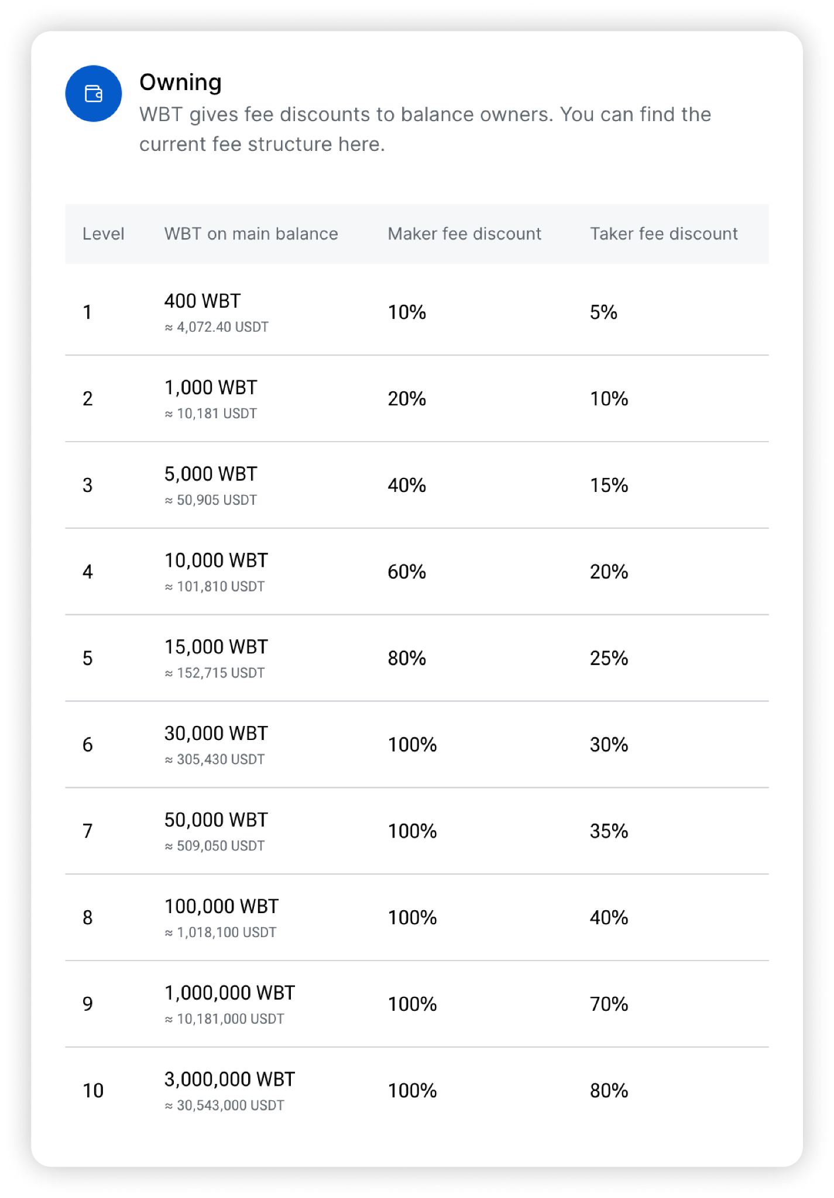
Task: Click the ≈ 4,072.40 USDT estimate
Action: coord(217,327)
